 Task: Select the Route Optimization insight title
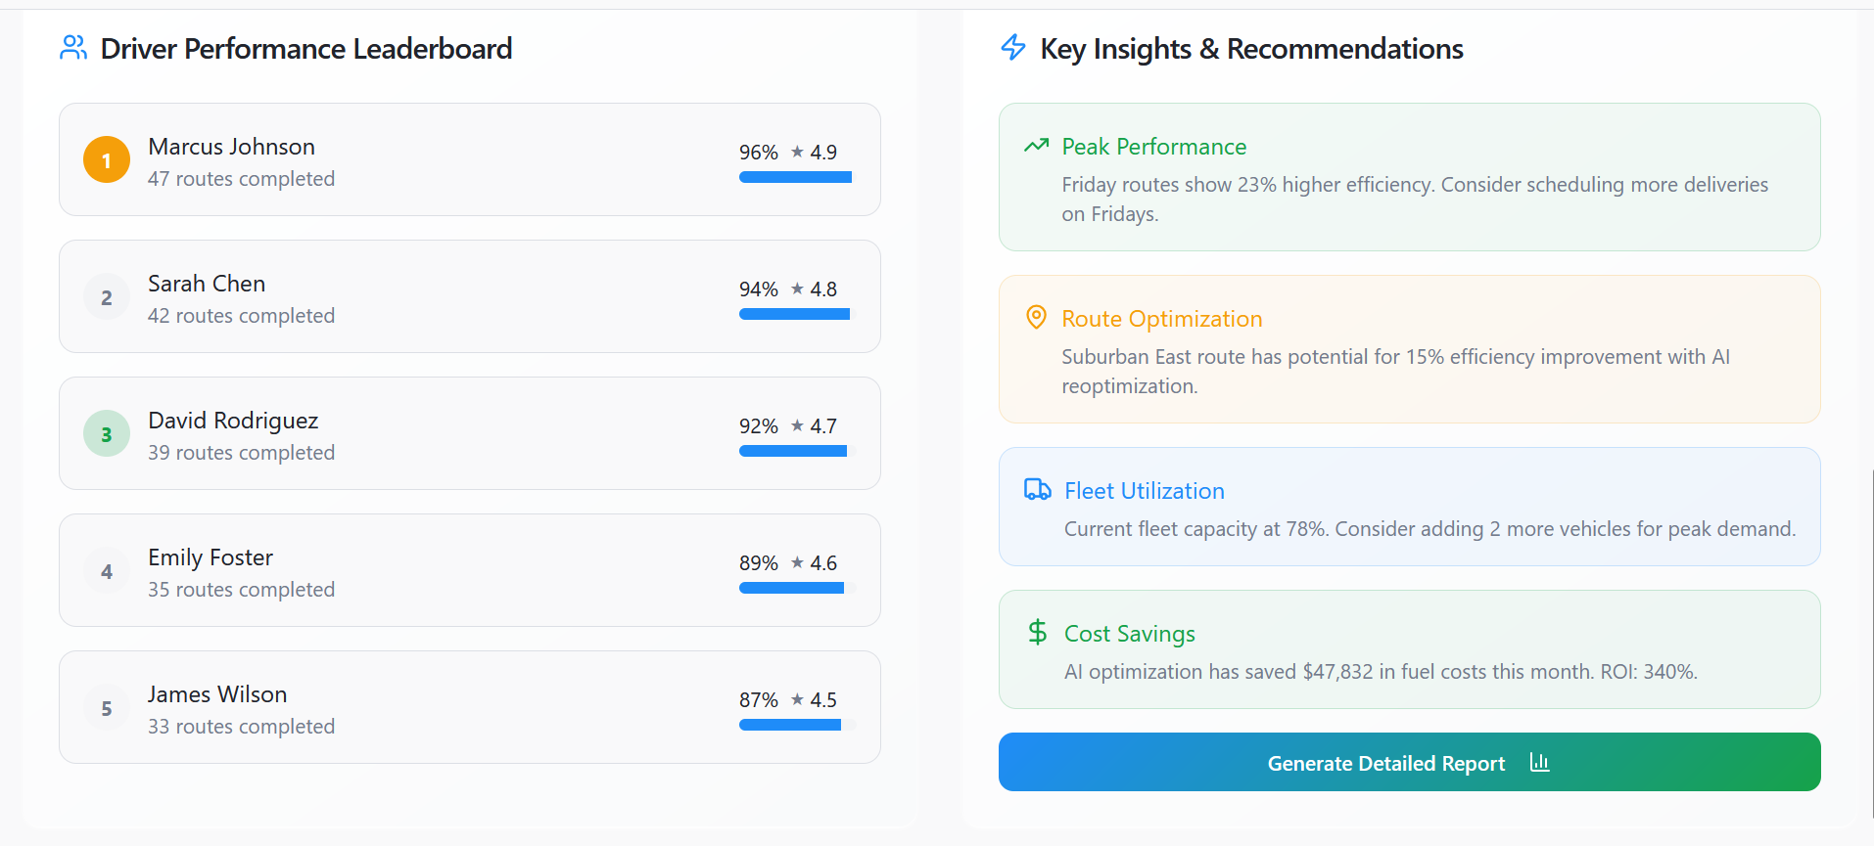coord(1161,319)
